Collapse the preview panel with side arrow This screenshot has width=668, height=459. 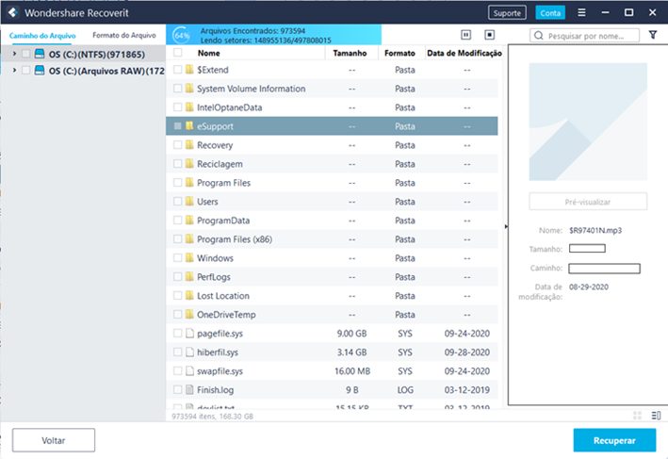506,226
